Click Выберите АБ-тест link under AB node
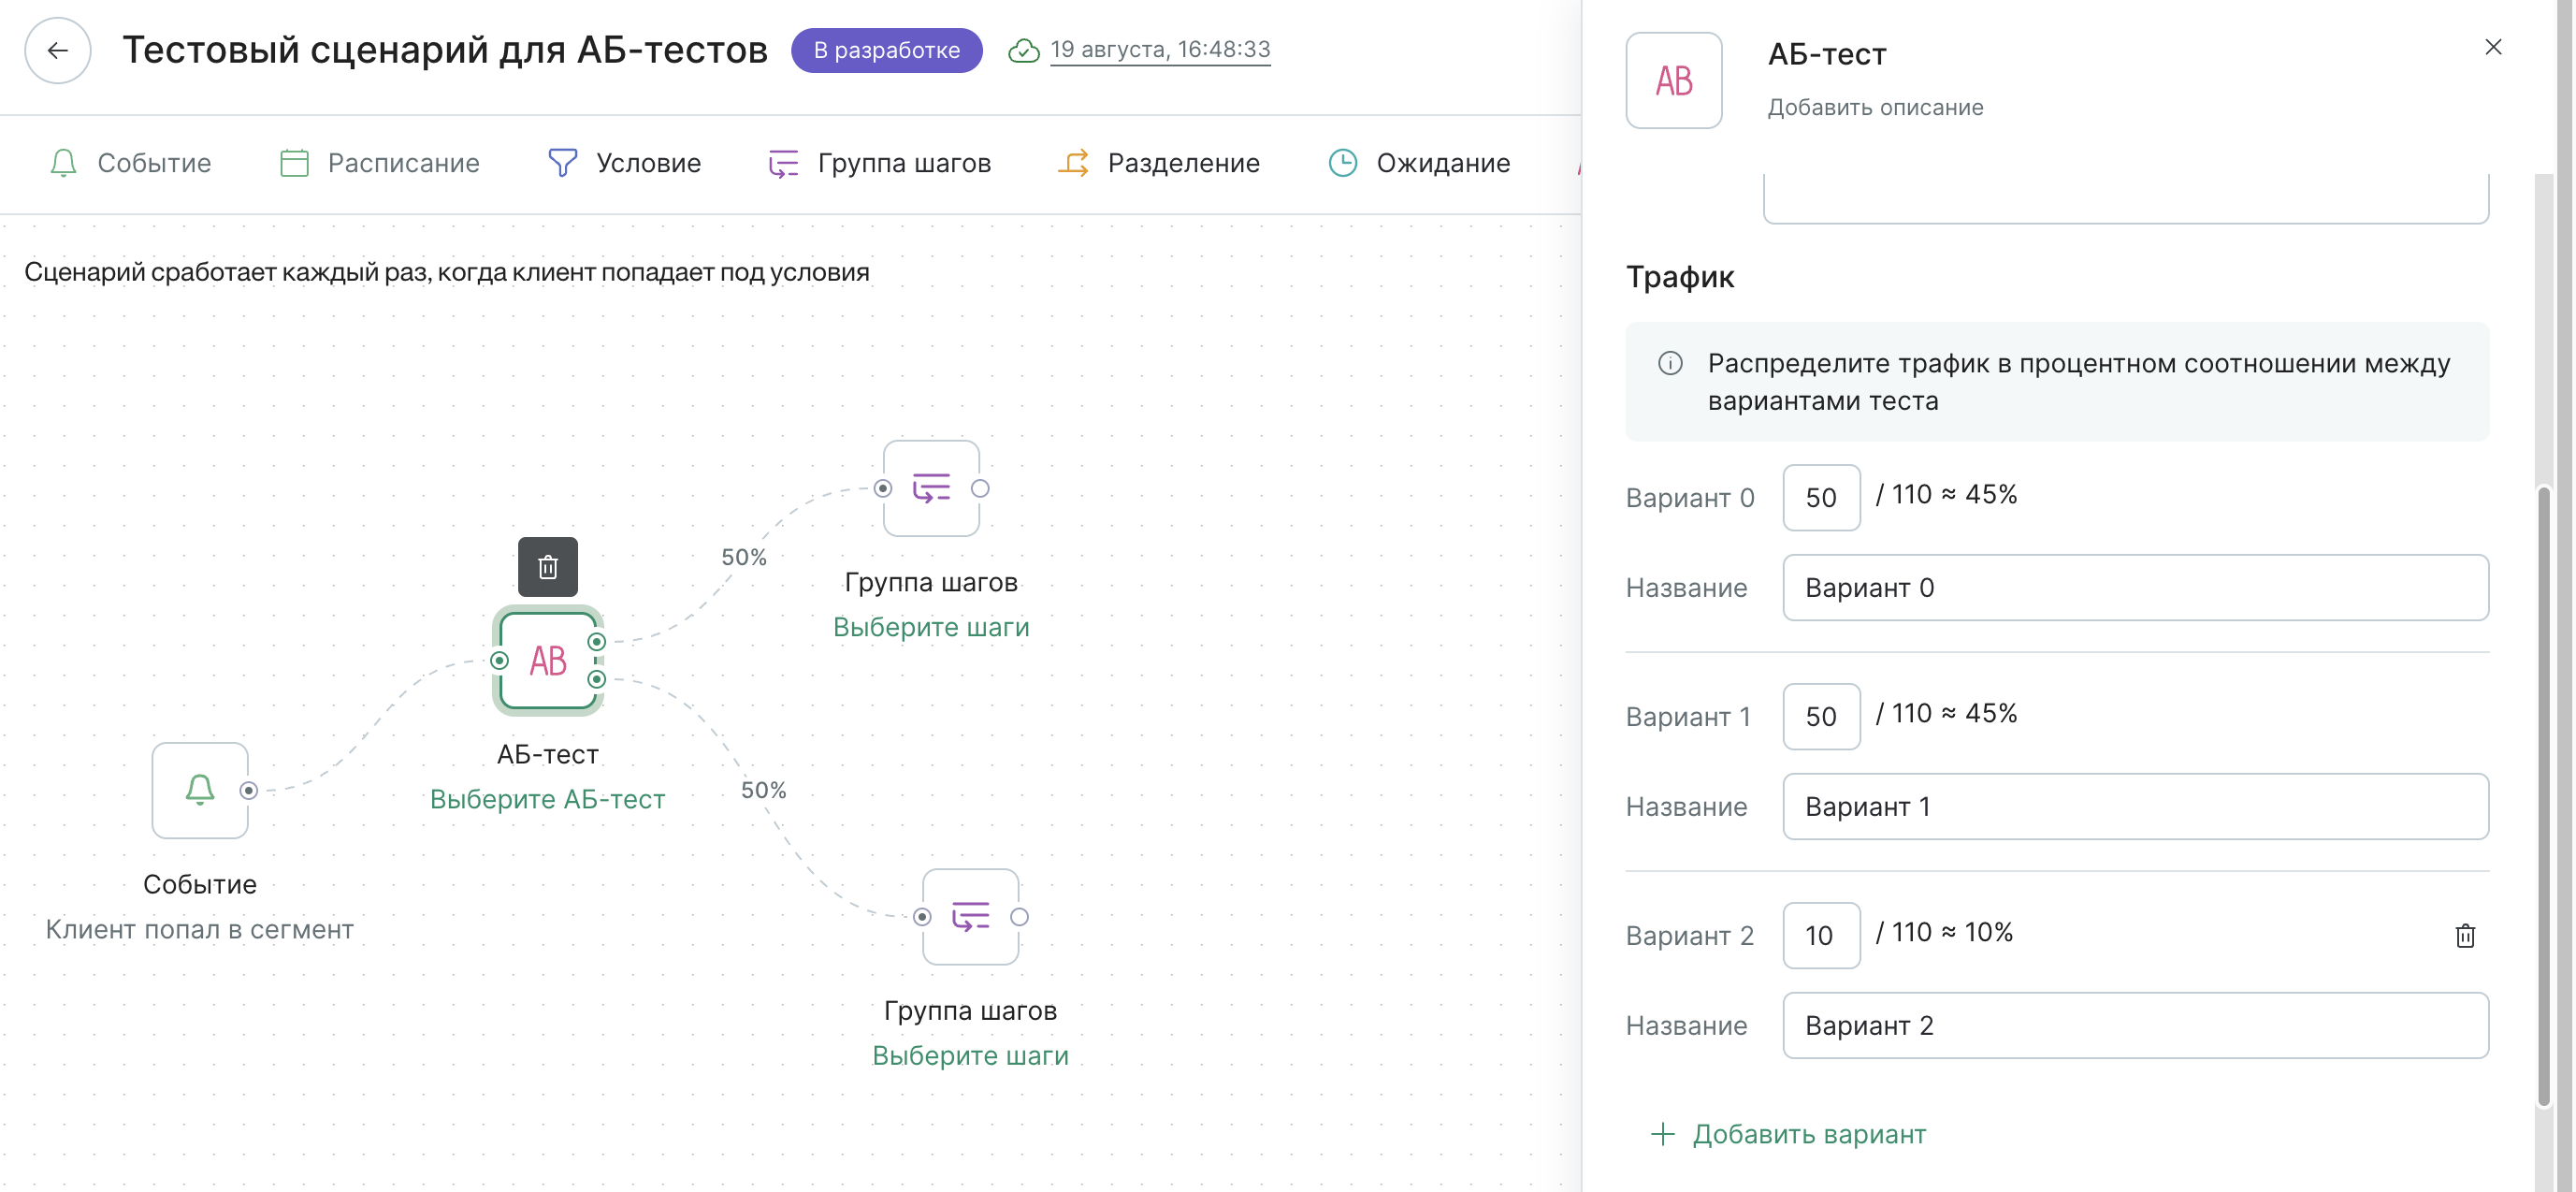 pos(547,799)
